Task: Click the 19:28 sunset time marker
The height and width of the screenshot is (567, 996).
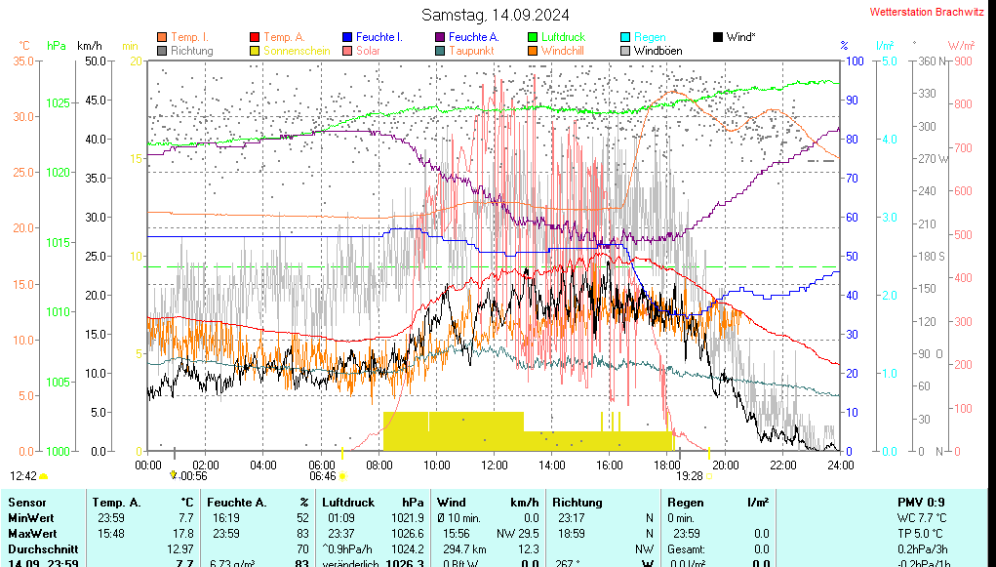Action: (x=689, y=476)
